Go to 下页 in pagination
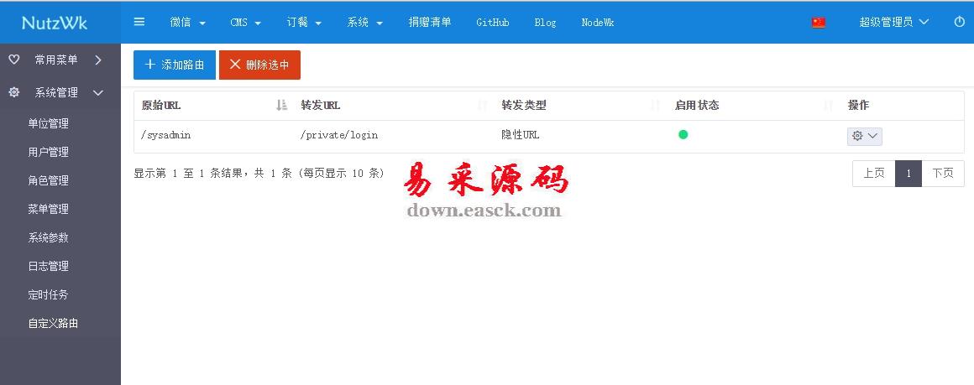The height and width of the screenshot is (385, 974). [x=942, y=174]
